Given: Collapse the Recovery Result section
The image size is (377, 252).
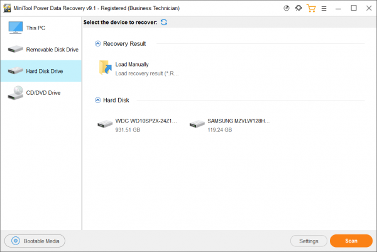Looking at the screenshot, I should pyautogui.click(x=97, y=43).
